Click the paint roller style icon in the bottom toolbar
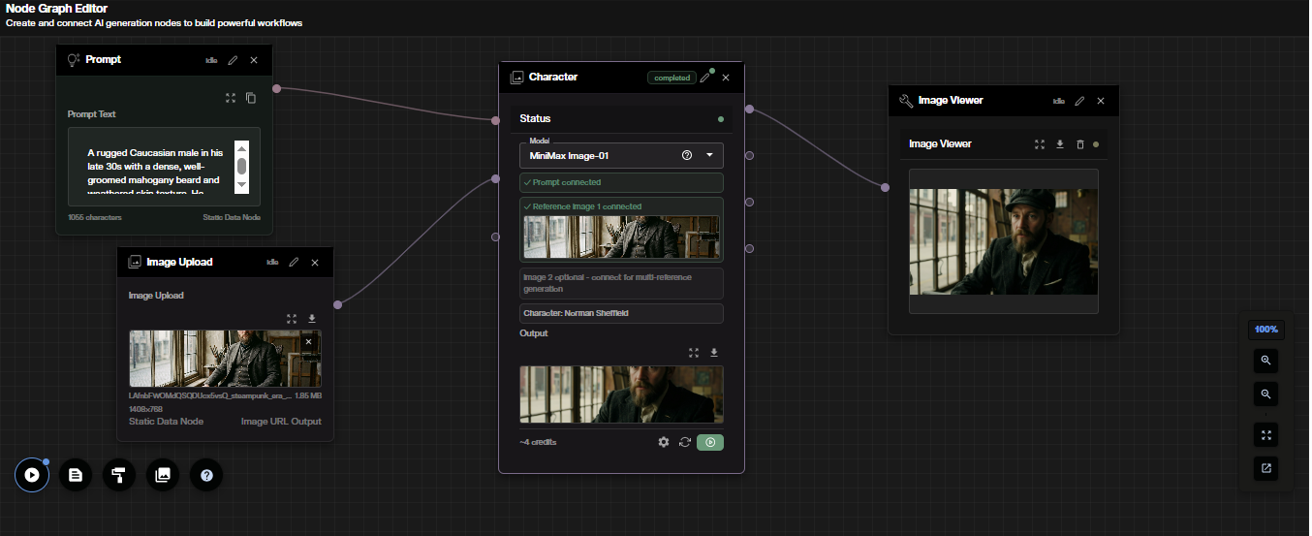 119,475
